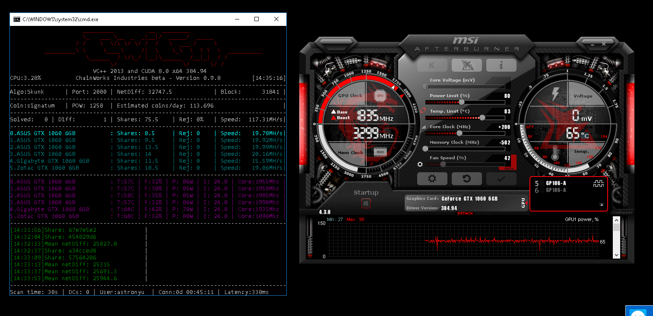653x316 pixels.
Task: Open Afterburner settings gear button
Action: click(x=432, y=178)
